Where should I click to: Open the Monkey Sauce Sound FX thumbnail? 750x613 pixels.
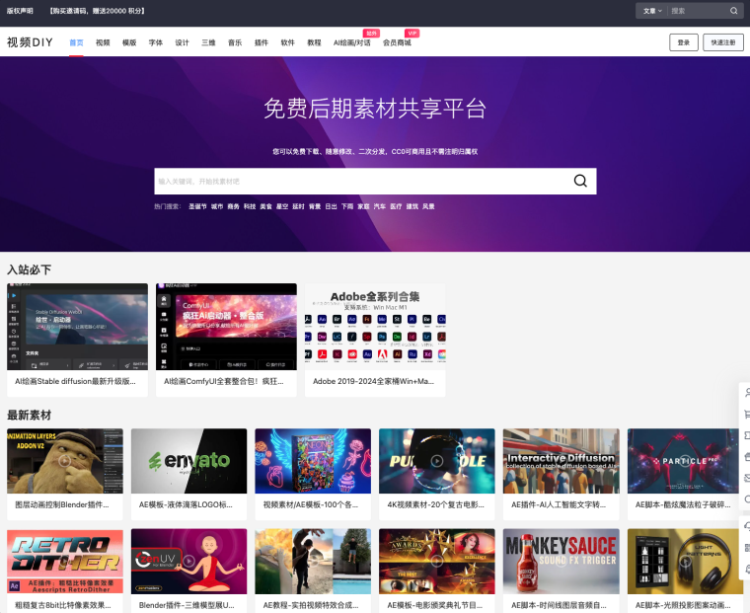tap(562, 561)
